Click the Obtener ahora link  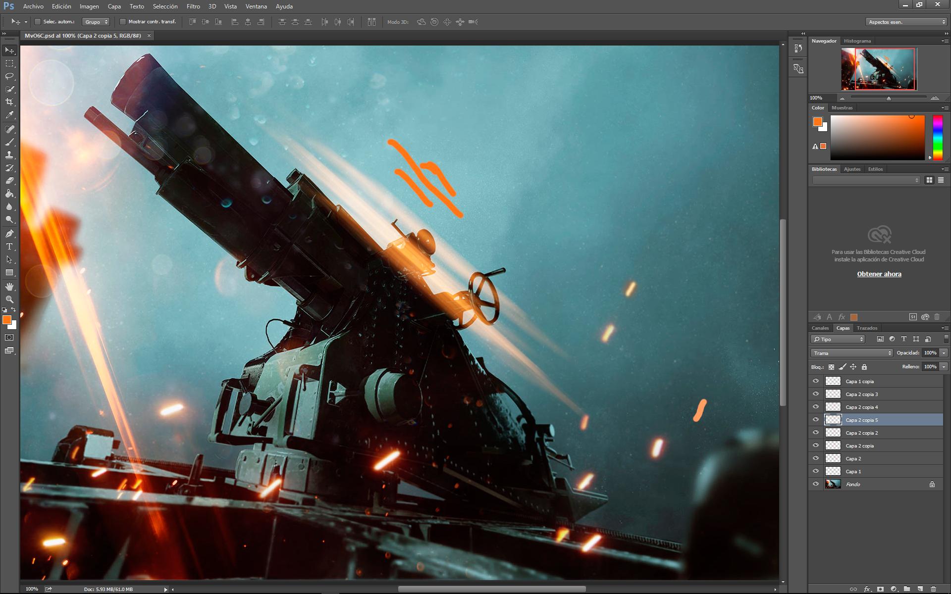coord(879,274)
